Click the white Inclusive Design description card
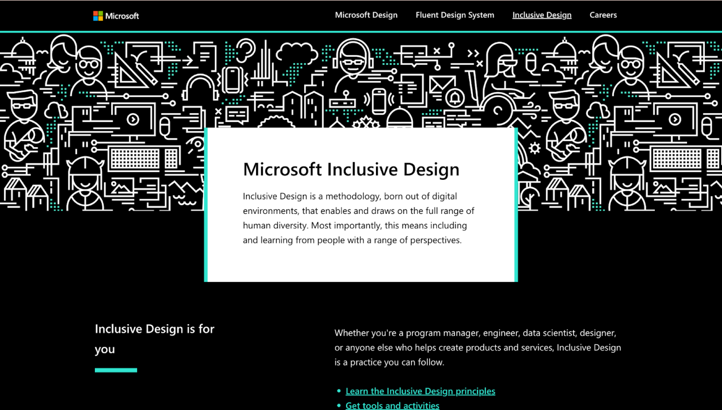Image resolution: width=722 pixels, height=410 pixels. (360, 205)
